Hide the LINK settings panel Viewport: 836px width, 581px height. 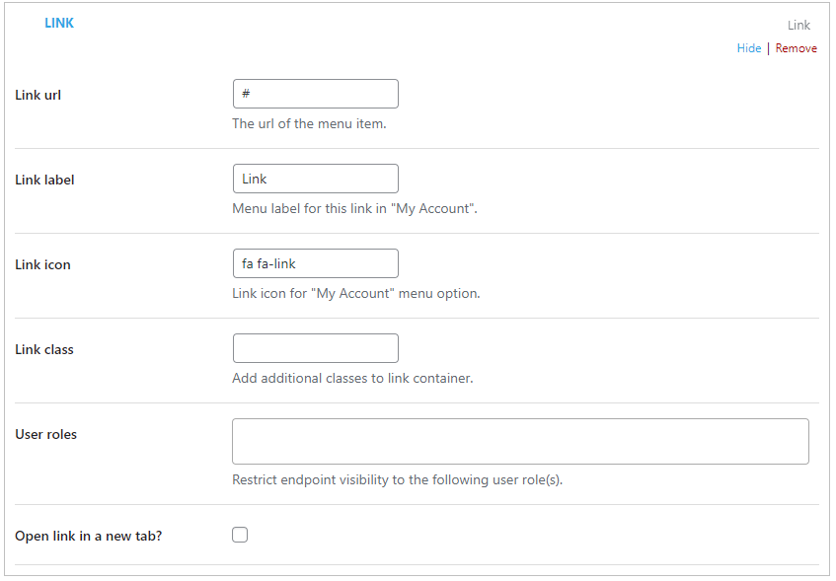(748, 48)
